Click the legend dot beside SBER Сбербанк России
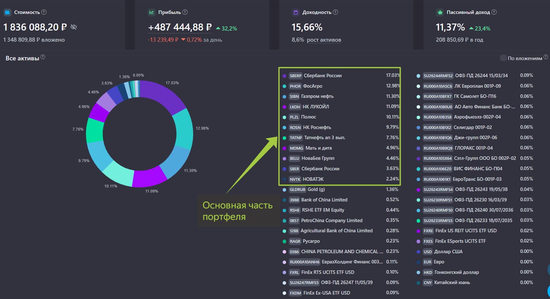 coord(284,169)
